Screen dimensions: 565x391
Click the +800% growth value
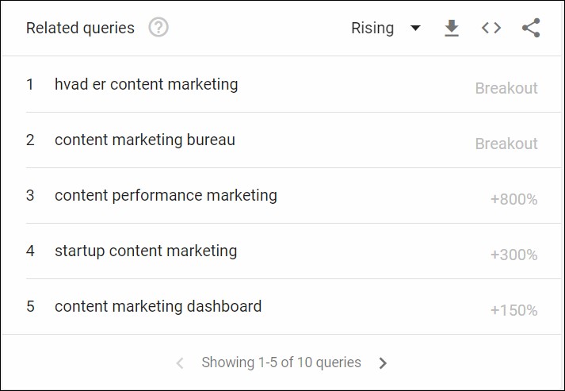tap(513, 199)
